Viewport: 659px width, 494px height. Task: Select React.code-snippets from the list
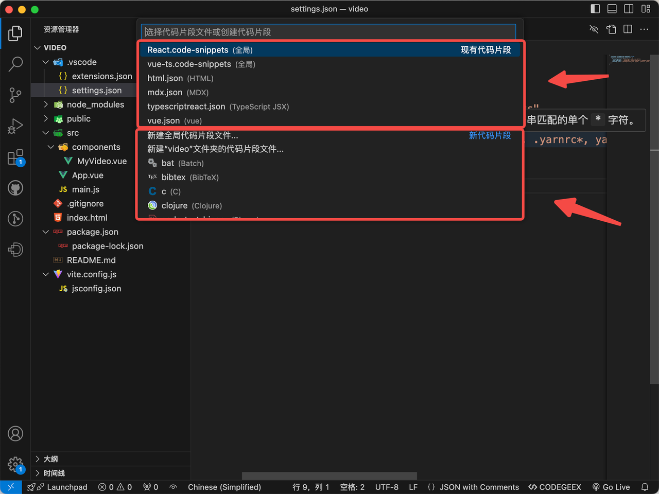point(188,50)
